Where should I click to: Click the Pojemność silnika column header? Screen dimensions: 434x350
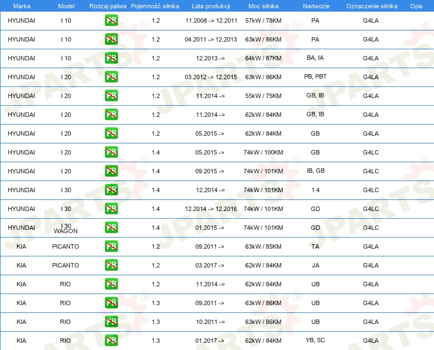(155, 6)
